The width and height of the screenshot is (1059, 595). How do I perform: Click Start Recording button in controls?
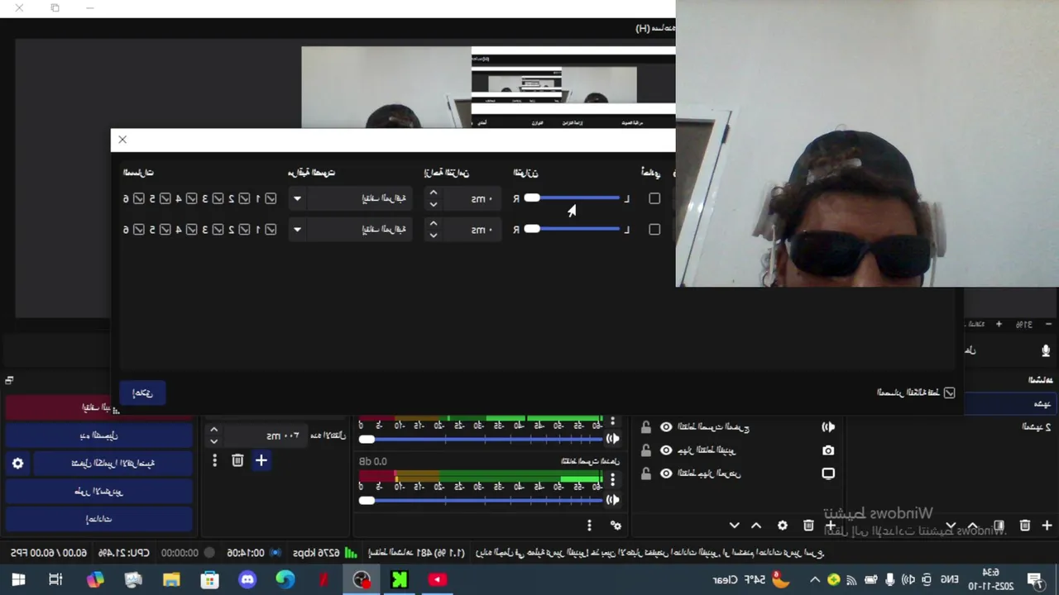tap(100, 435)
